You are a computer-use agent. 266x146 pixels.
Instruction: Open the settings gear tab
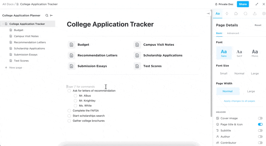(x=264, y=14)
